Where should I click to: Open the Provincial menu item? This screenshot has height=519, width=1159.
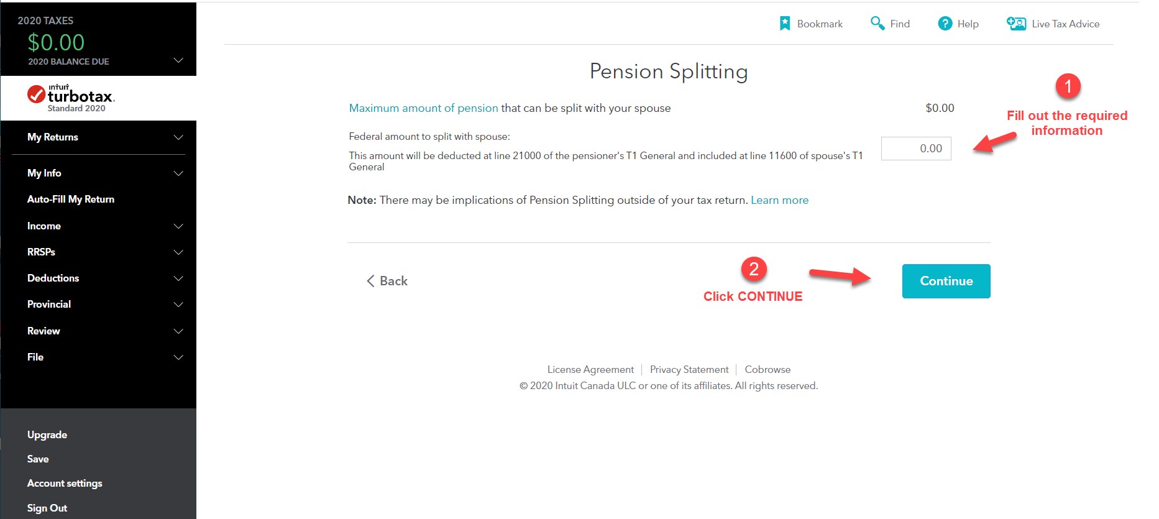point(49,305)
